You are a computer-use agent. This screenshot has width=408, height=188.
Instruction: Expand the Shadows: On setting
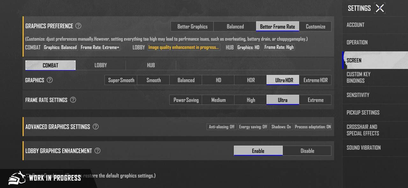click(281, 127)
